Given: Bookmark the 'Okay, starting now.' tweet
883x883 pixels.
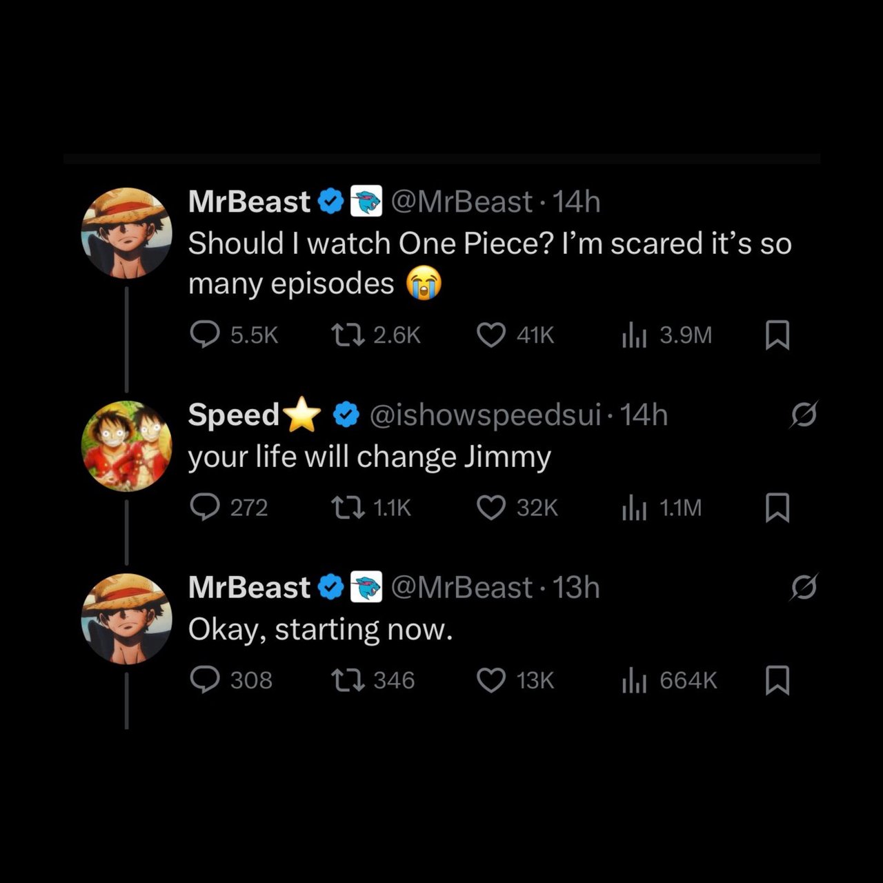Looking at the screenshot, I should pos(777,680).
